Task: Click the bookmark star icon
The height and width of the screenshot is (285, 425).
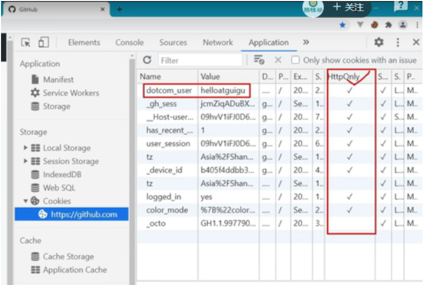Action: click(x=343, y=24)
